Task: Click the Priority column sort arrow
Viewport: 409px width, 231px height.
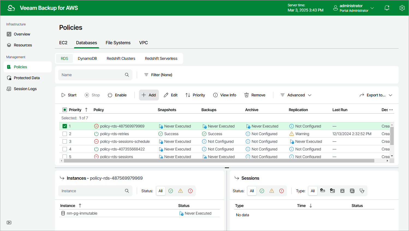Action: pos(86,110)
